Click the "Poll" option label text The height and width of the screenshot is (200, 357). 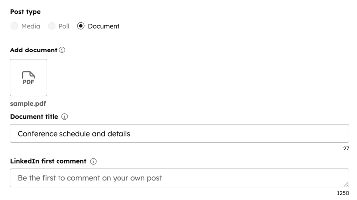point(64,26)
